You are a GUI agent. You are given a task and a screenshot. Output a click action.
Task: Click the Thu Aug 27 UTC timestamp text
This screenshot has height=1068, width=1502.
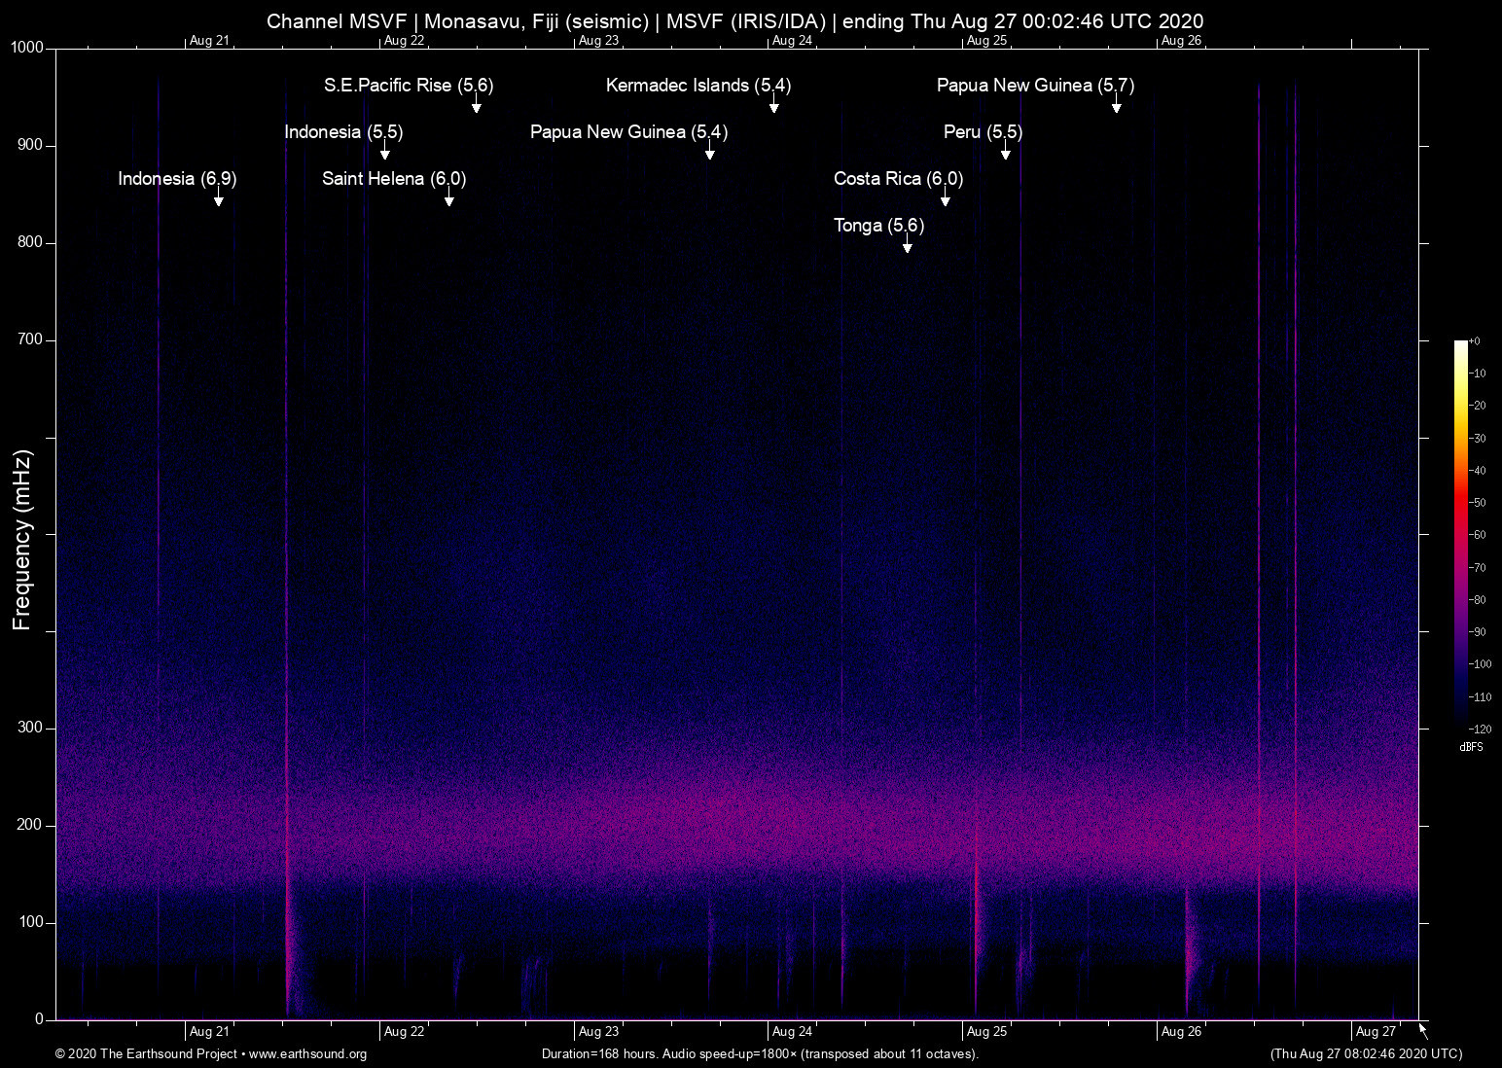1366,1054
